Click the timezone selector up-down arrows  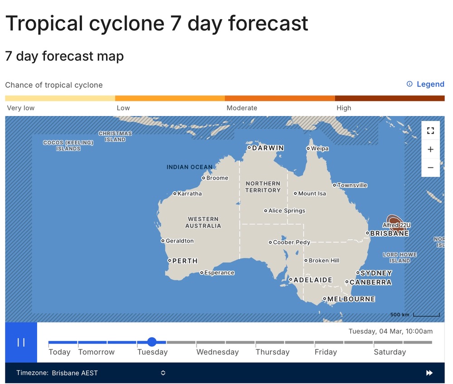(x=163, y=373)
